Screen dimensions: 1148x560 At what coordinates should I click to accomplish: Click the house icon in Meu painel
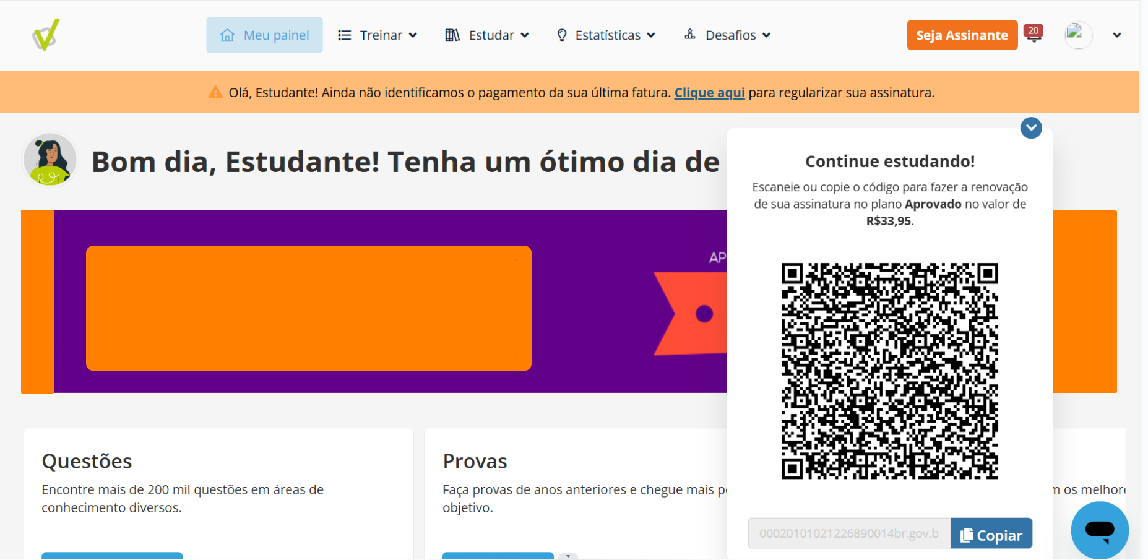[x=227, y=35]
